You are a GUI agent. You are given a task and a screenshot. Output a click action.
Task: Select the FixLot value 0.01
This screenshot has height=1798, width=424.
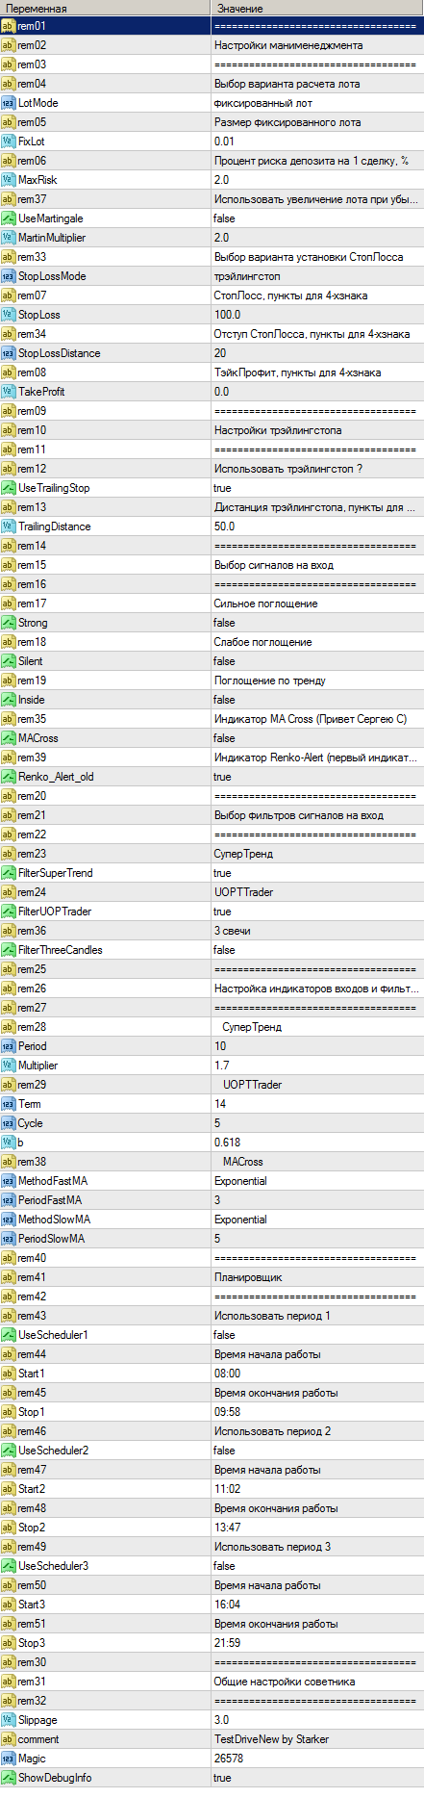coord(223,141)
